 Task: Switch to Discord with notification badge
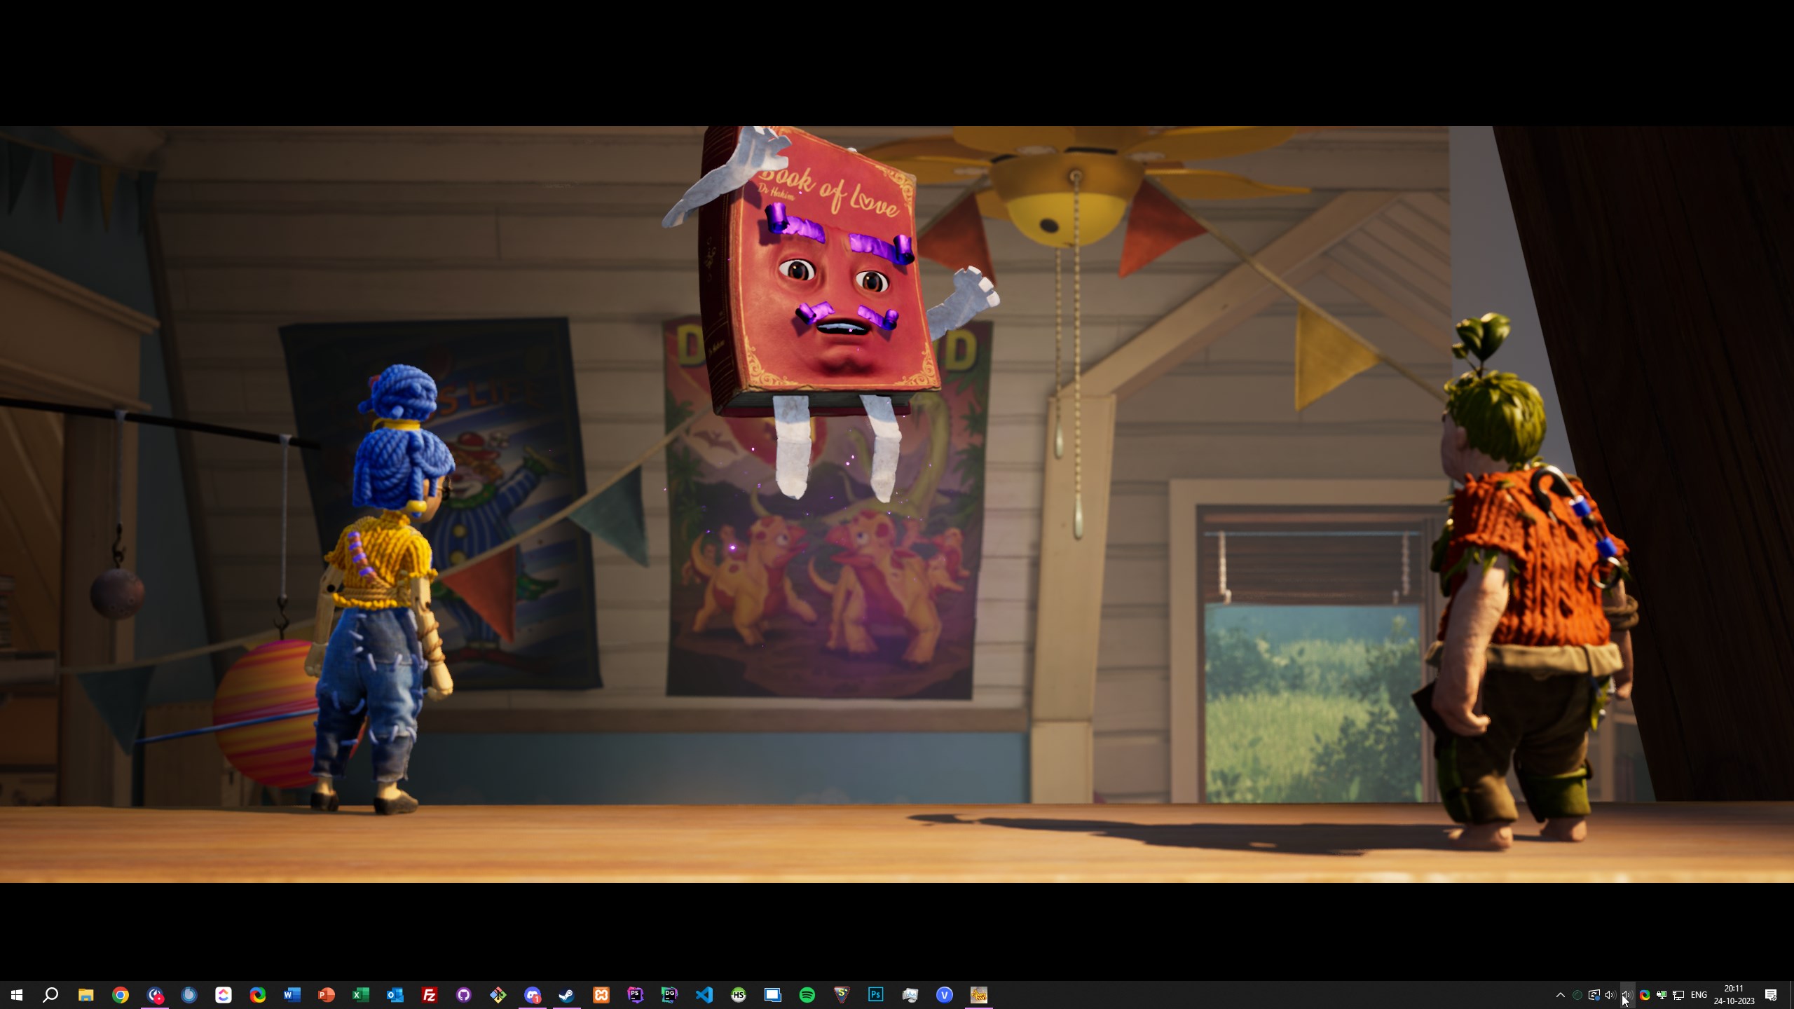[533, 995]
